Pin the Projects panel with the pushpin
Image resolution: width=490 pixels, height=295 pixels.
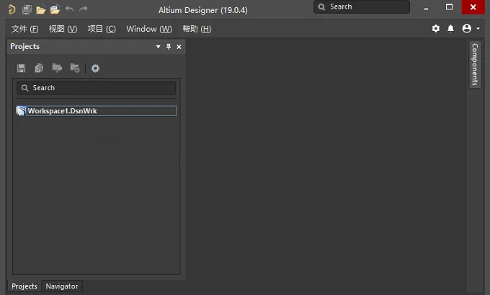pyautogui.click(x=169, y=47)
